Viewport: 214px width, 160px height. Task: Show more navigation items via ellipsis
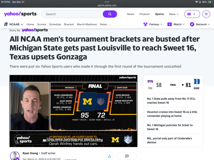coord(110,24)
